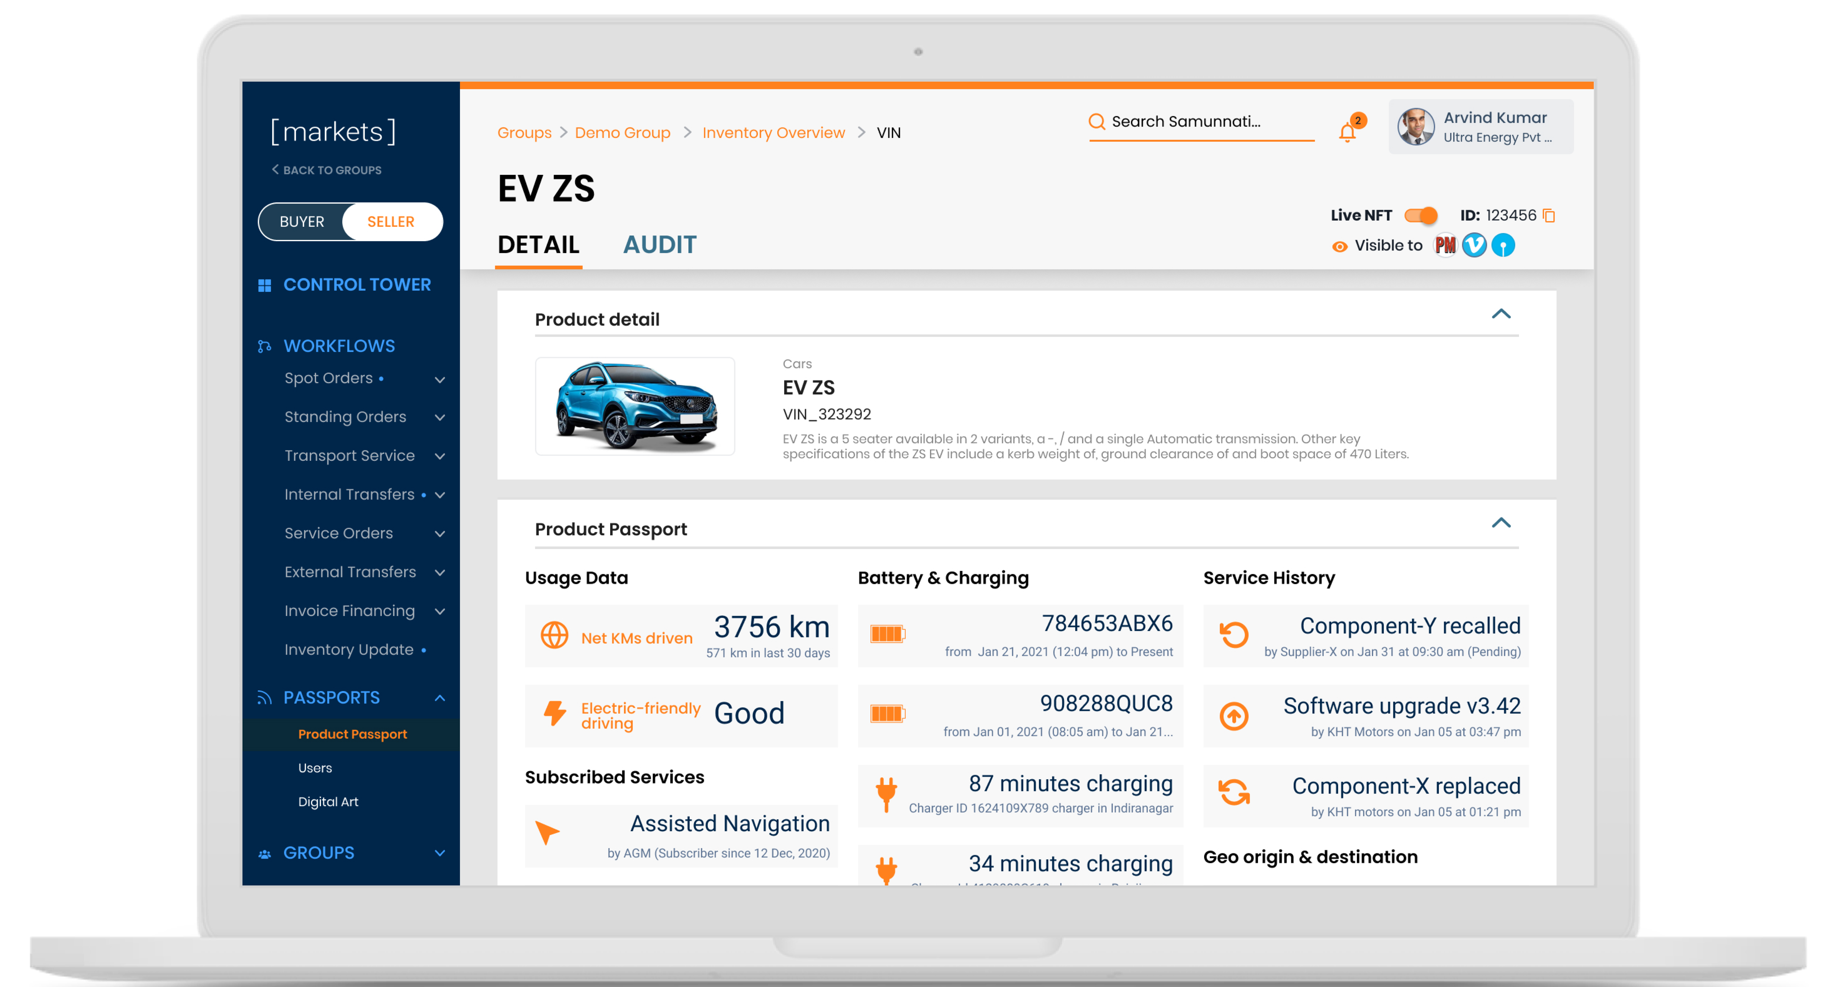Image resolution: width=1835 pixels, height=987 pixels.
Task: Click the Passports feed icon
Action: pyautogui.click(x=264, y=698)
